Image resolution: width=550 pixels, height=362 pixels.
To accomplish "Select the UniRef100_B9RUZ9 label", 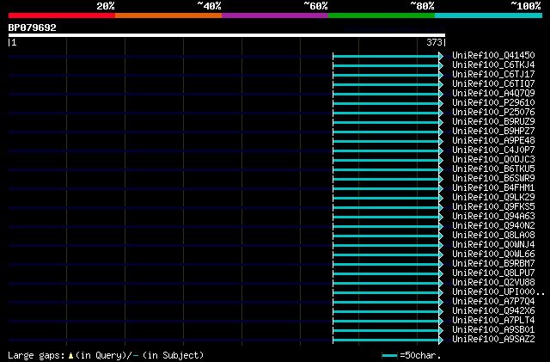I will coord(493,121).
